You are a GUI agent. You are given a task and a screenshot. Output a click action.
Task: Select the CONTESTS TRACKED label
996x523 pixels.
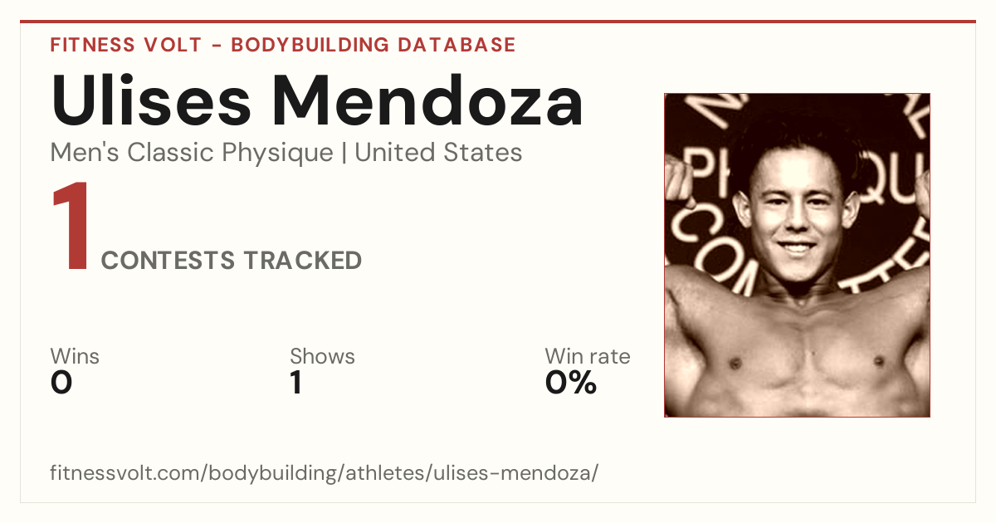click(x=232, y=261)
